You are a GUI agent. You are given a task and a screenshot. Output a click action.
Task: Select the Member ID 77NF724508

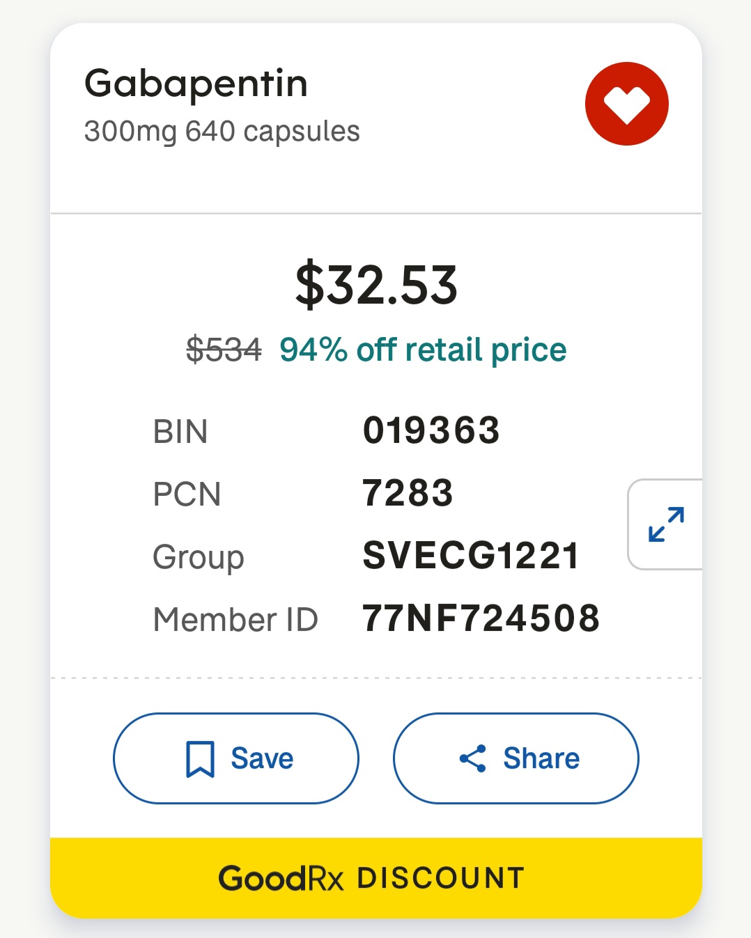(481, 618)
